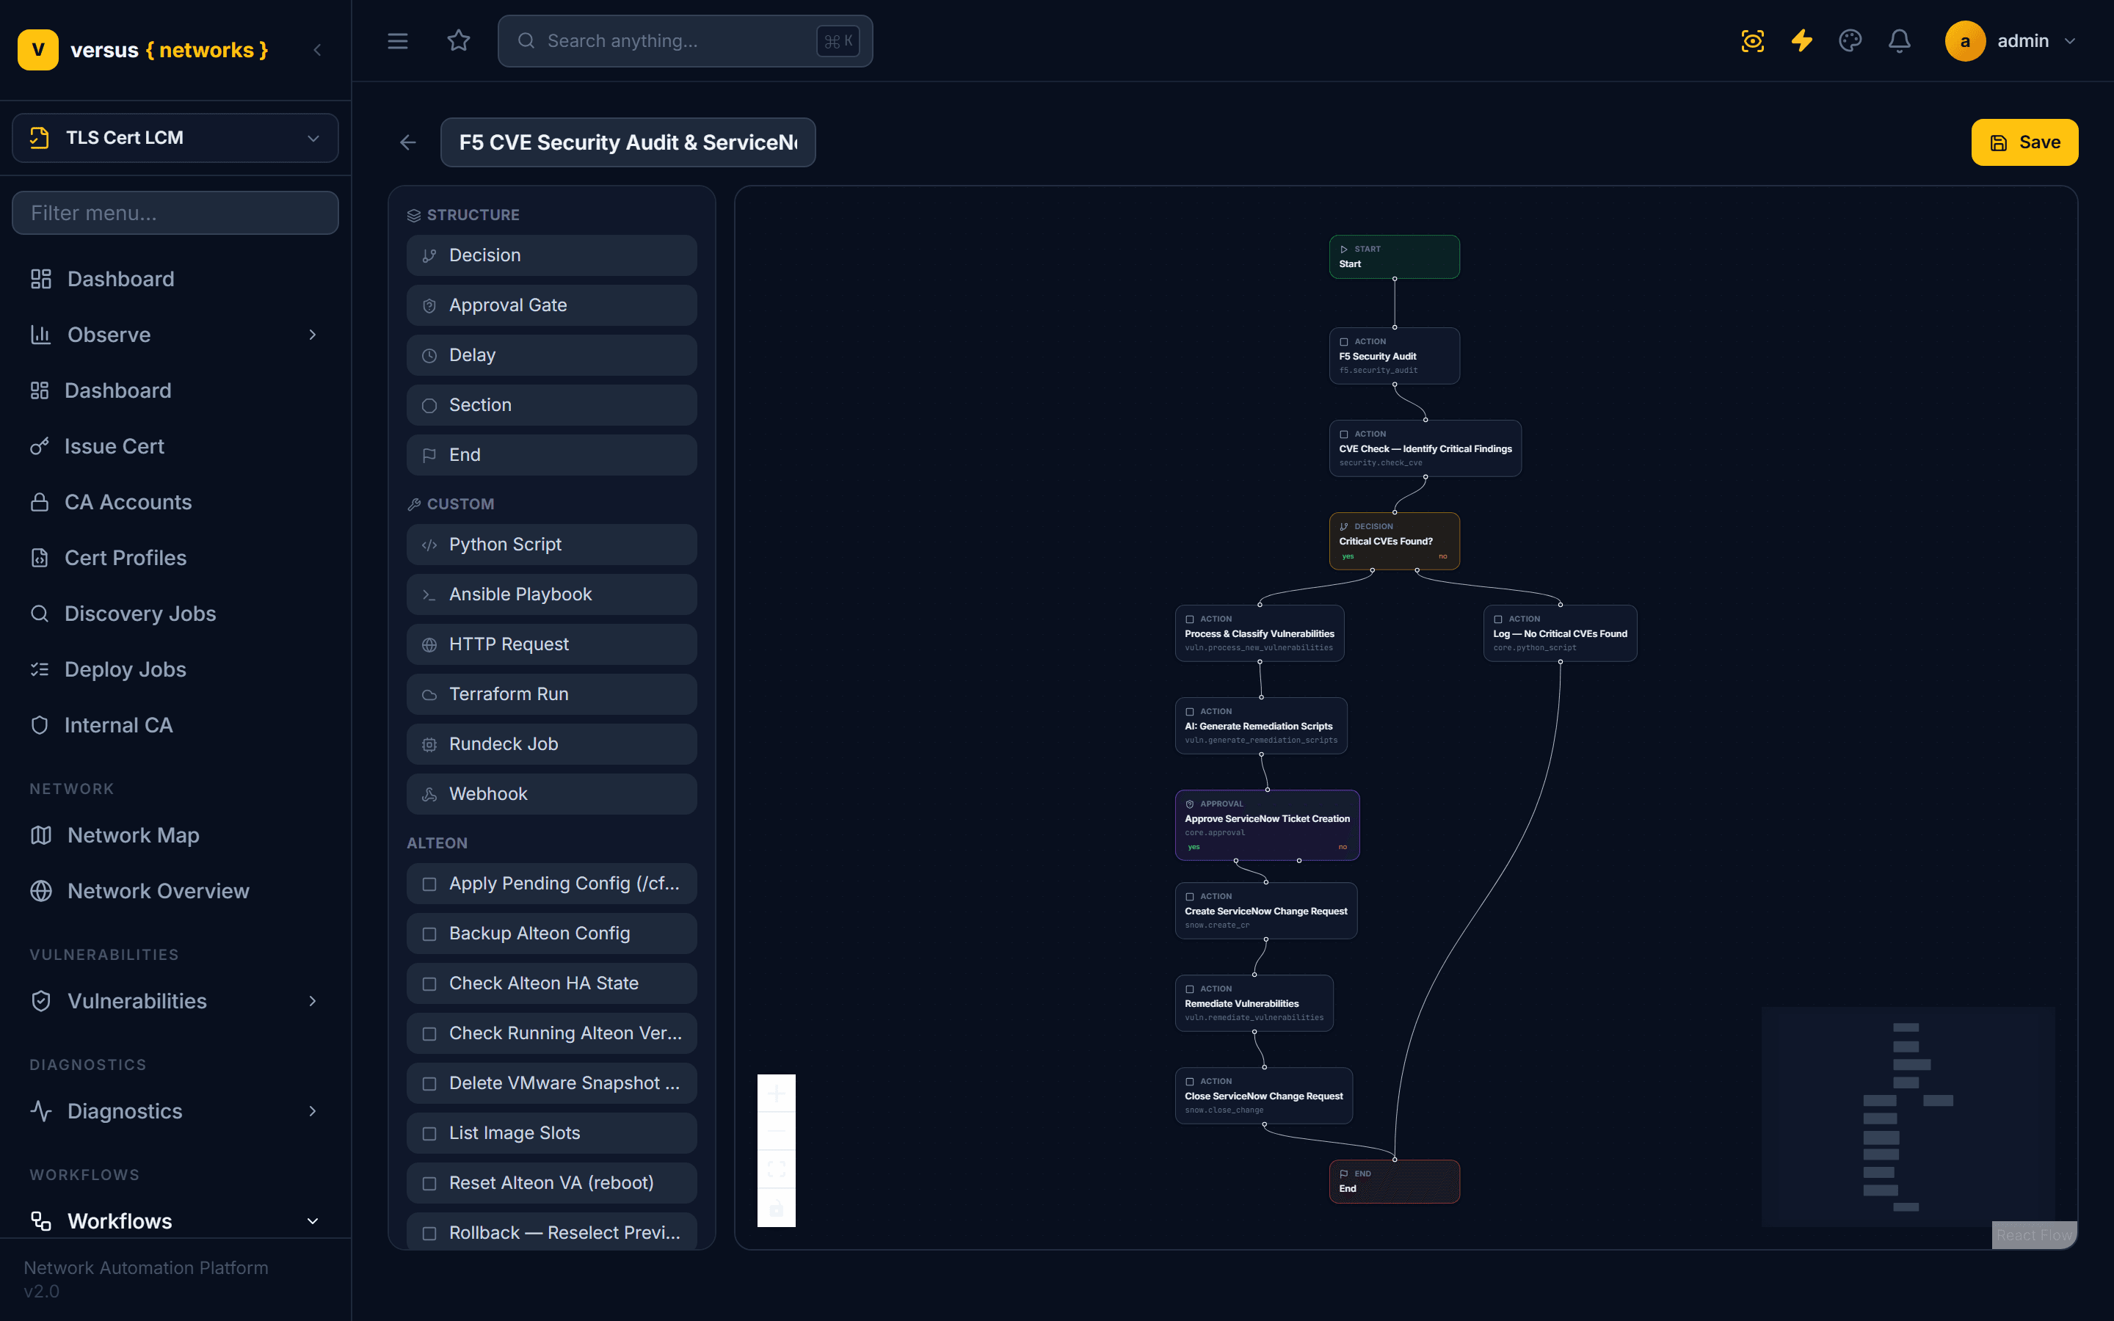Image resolution: width=2114 pixels, height=1321 pixels.
Task: Click the lock interactivity control on canvas
Action: 776,1207
